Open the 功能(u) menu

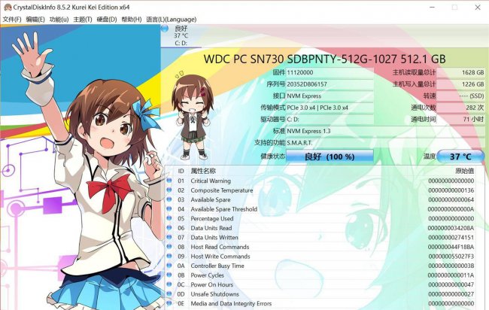(59, 20)
